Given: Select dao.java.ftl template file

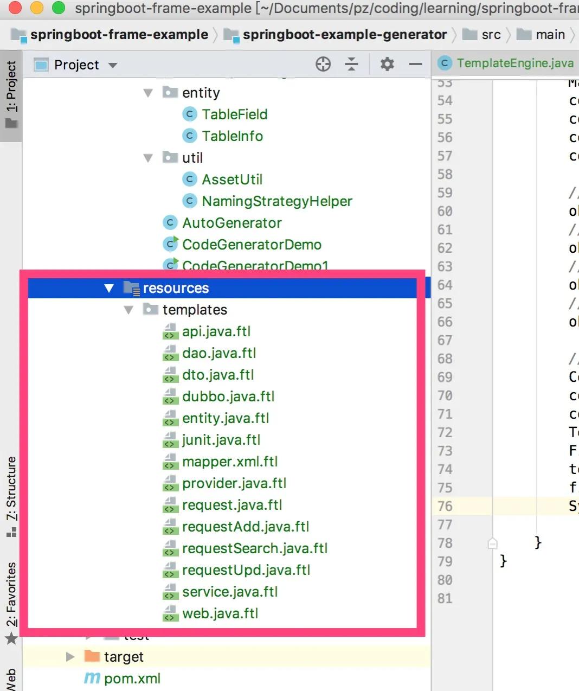Looking at the screenshot, I should [219, 353].
